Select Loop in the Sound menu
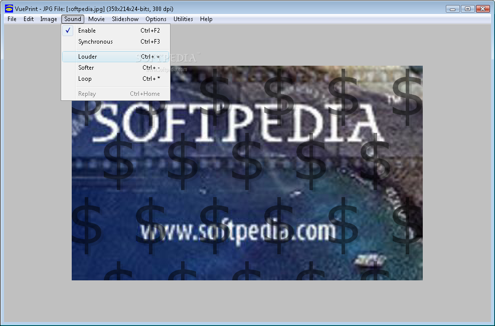This screenshot has height=326, width=495. (x=115, y=79)
